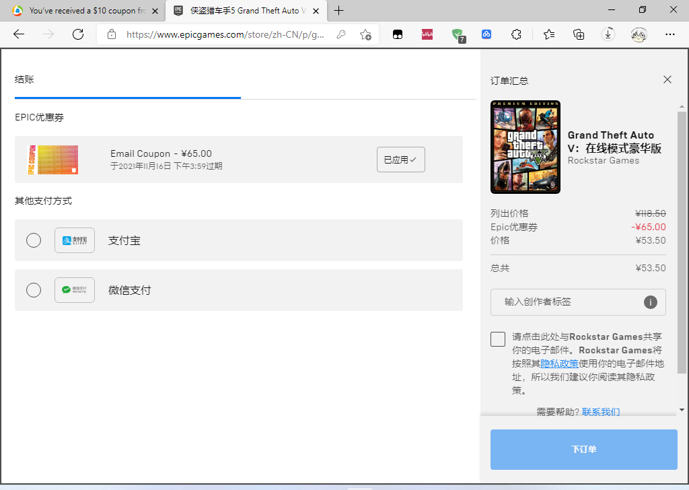689x490 pixels.
Task: Click the Email Coupon - ¥65.00 text
Action: 161,154
